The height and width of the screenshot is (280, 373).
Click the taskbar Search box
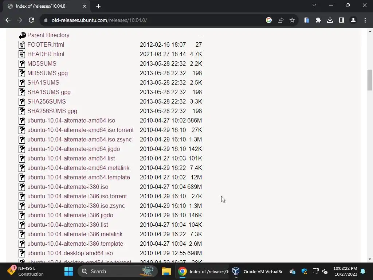point(118,271)
